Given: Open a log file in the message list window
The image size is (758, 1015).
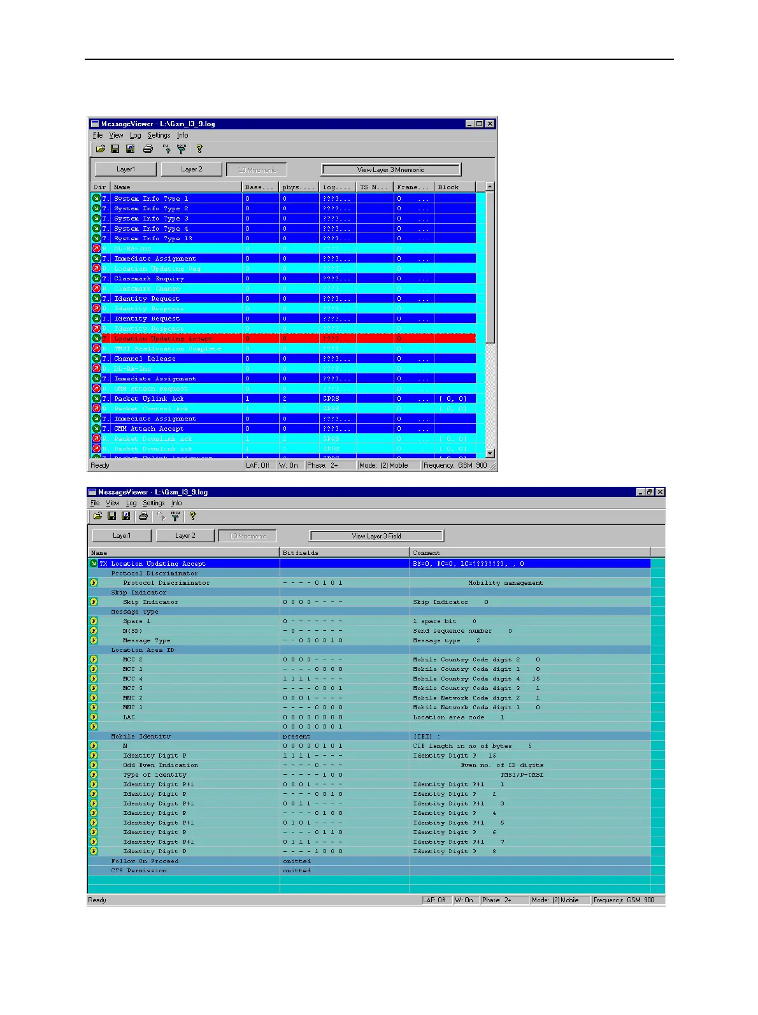Looking at the screenshot, I should click(x=101, y=148).
